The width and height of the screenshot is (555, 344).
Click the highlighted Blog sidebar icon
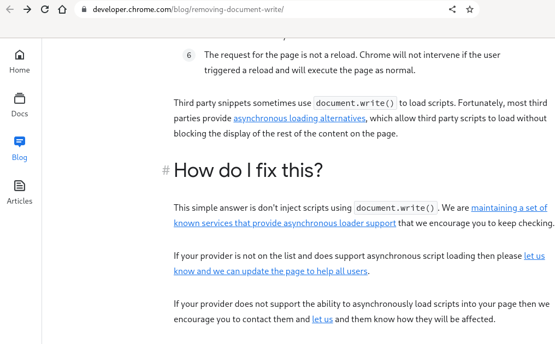pos(19,142)
